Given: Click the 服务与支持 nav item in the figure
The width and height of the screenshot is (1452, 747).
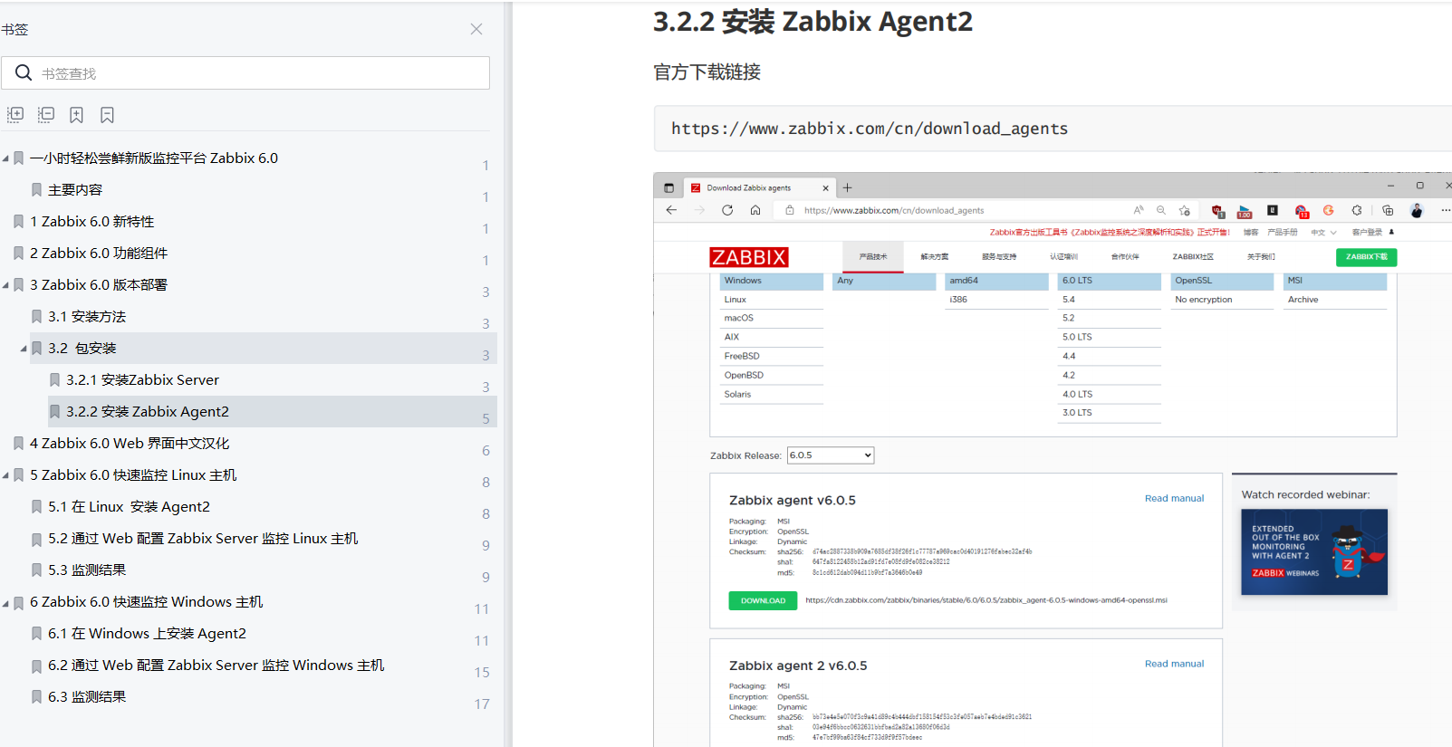Looking at the screenshot, I should (x=999, y=257).
